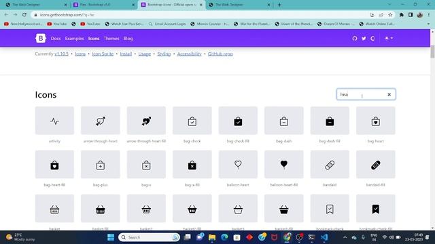Open a new browser tab

click(x=279, y=5)
